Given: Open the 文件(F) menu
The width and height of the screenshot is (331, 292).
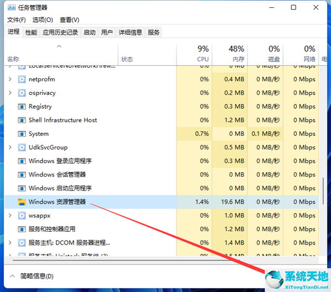Looking at the screenshot, I should click(17, 20).
